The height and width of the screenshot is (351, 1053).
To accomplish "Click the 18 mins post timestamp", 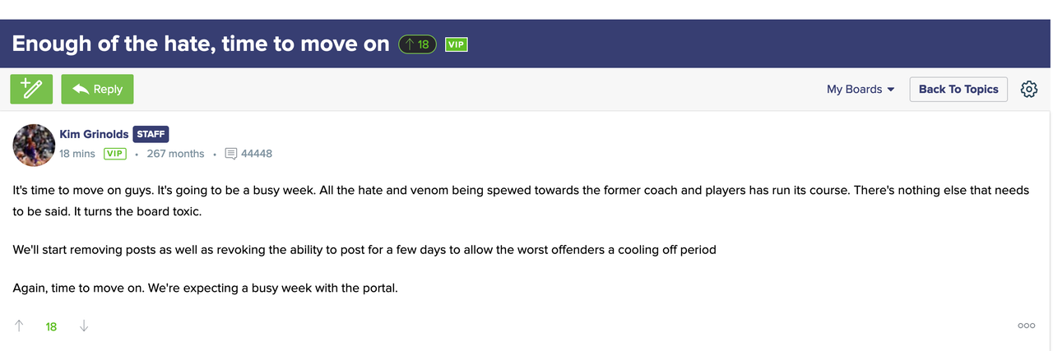I will tap(77, 154).
